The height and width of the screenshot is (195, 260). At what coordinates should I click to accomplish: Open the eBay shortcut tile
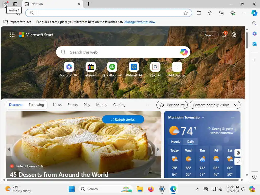pos(91,69)
